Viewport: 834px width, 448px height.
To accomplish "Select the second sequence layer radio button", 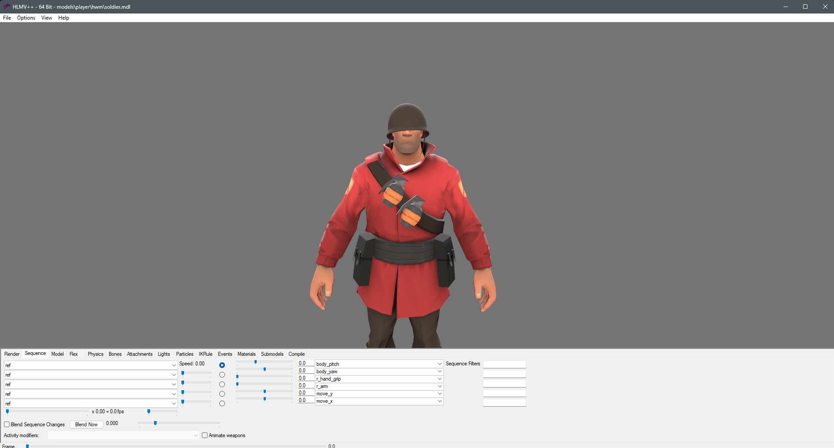I will click(x=222, y=375).
